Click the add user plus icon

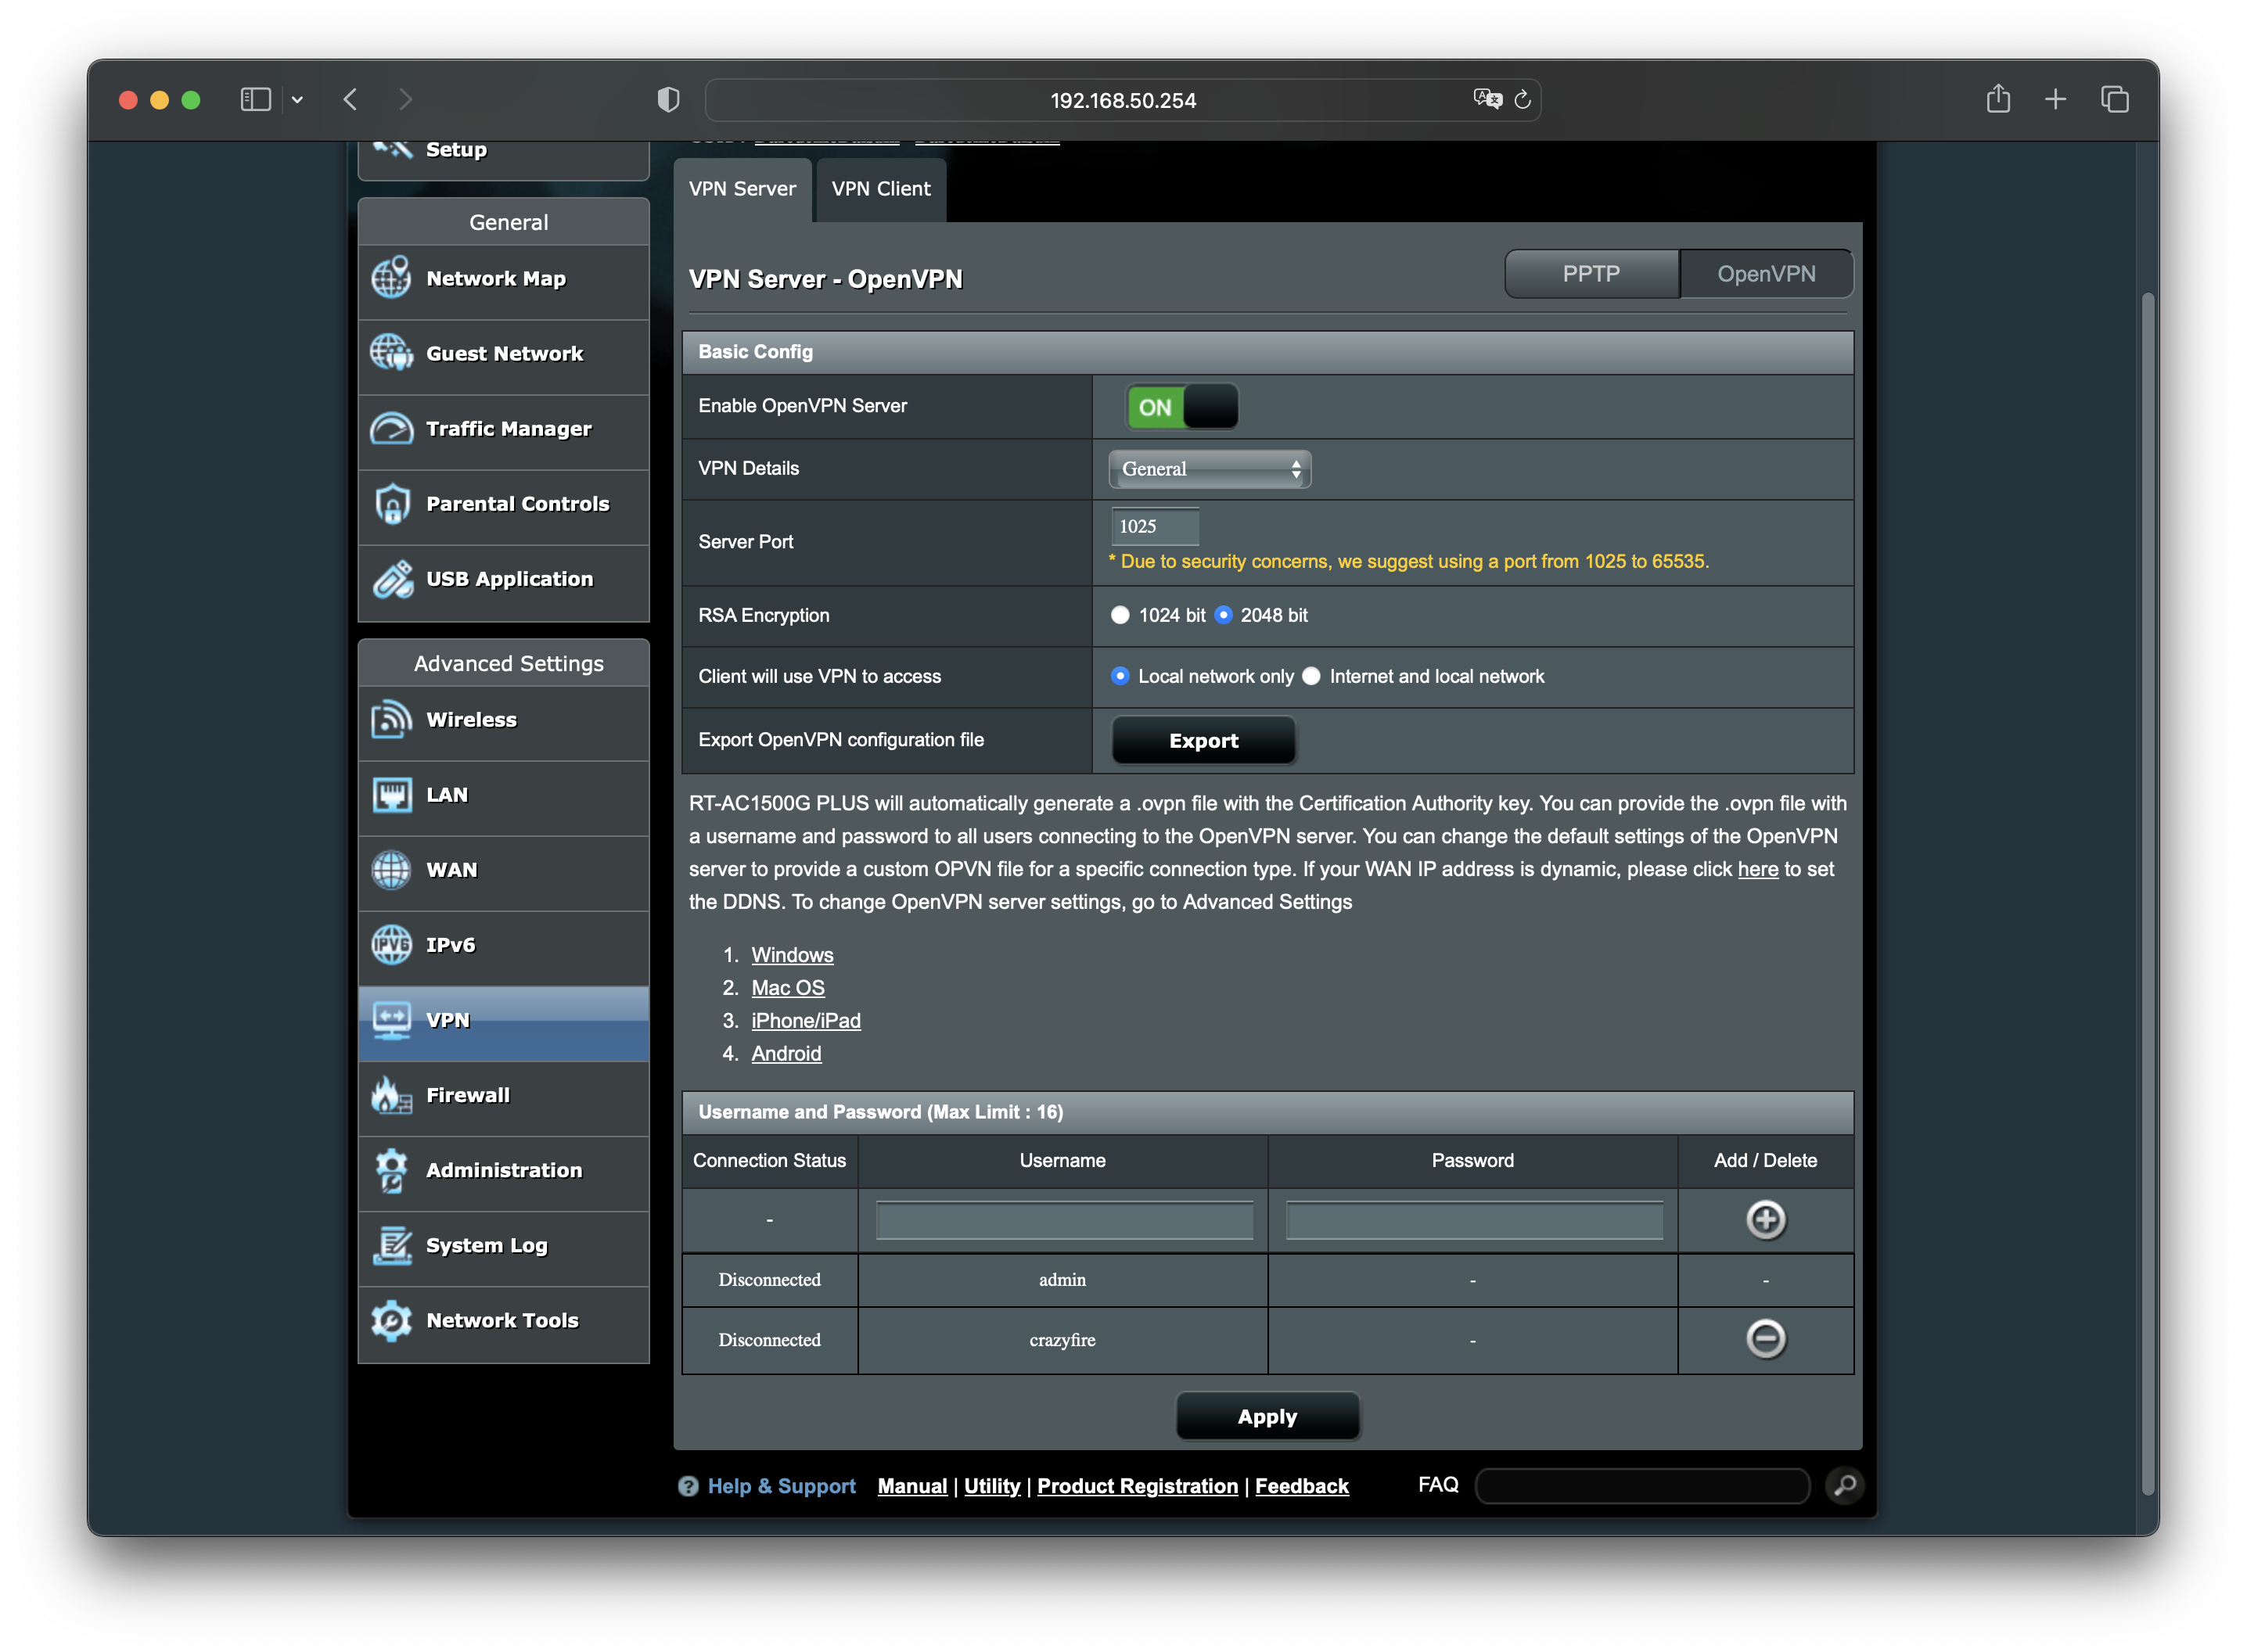[1765, 1219]
